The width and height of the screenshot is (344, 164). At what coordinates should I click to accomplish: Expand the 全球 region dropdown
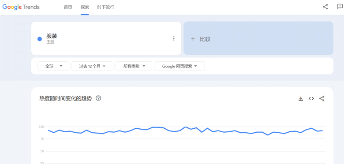coord(53,66)
